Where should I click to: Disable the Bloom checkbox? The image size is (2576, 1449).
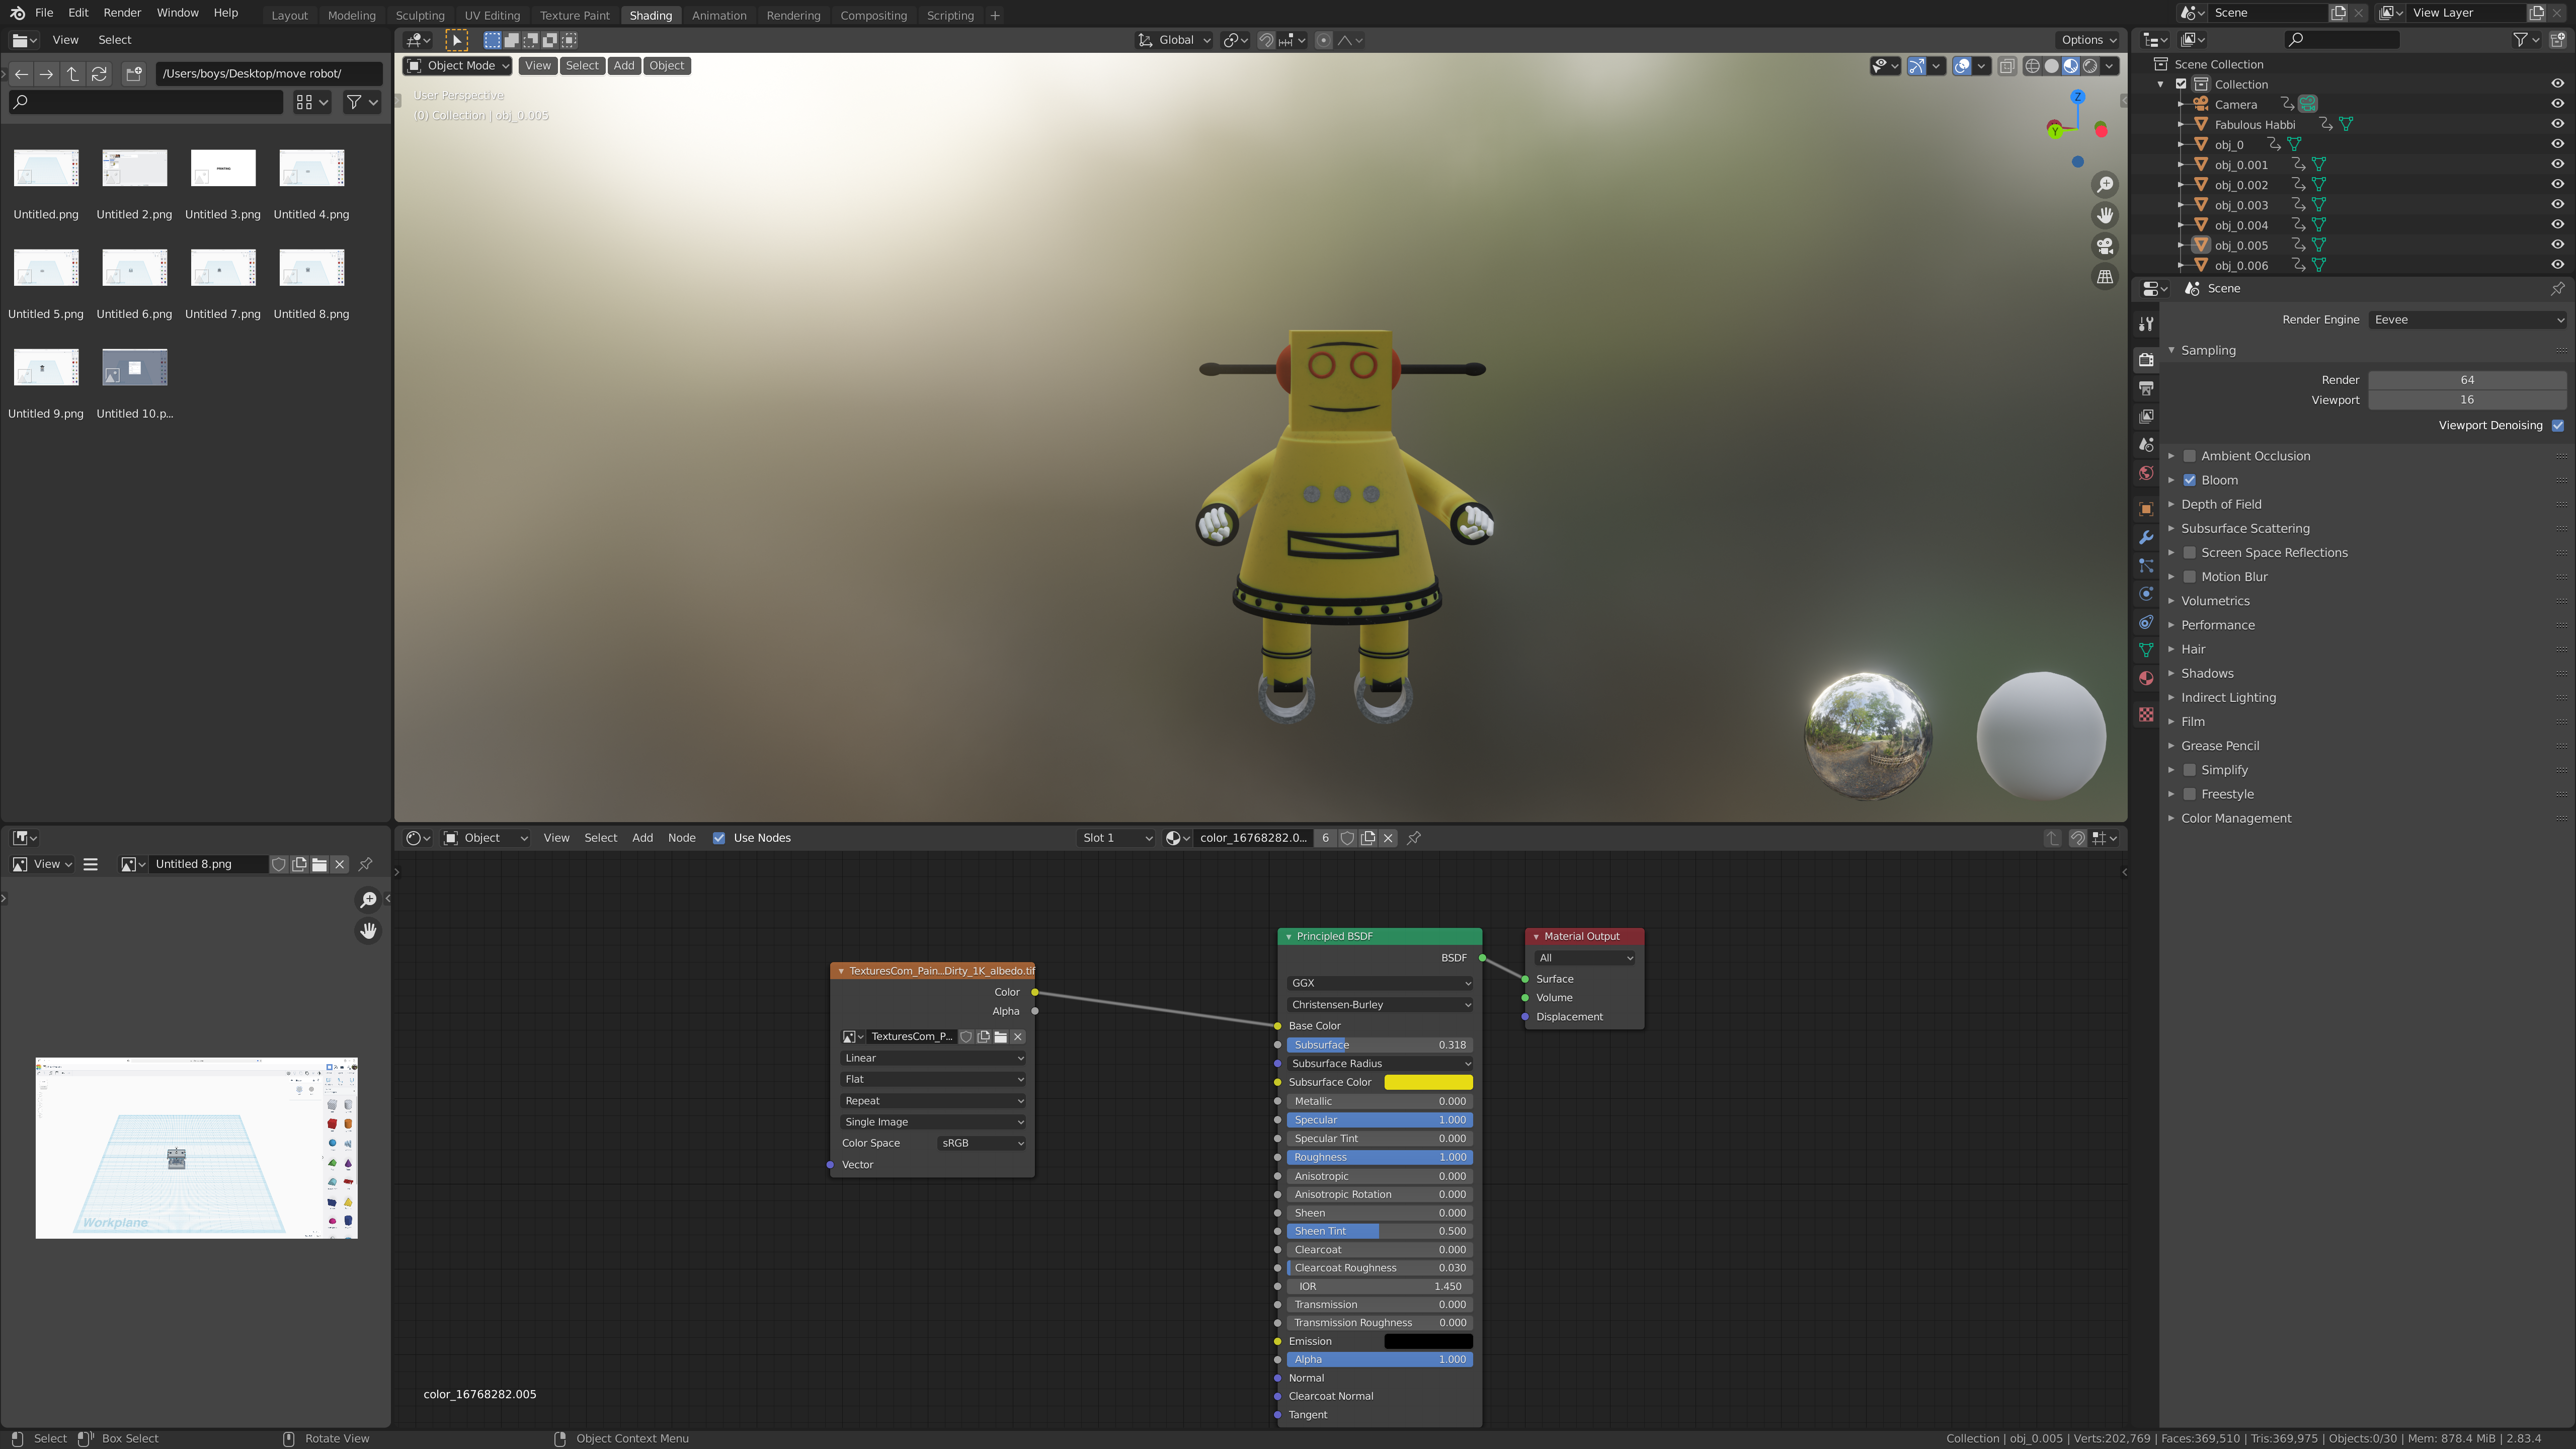click(x=2189, y=480)
